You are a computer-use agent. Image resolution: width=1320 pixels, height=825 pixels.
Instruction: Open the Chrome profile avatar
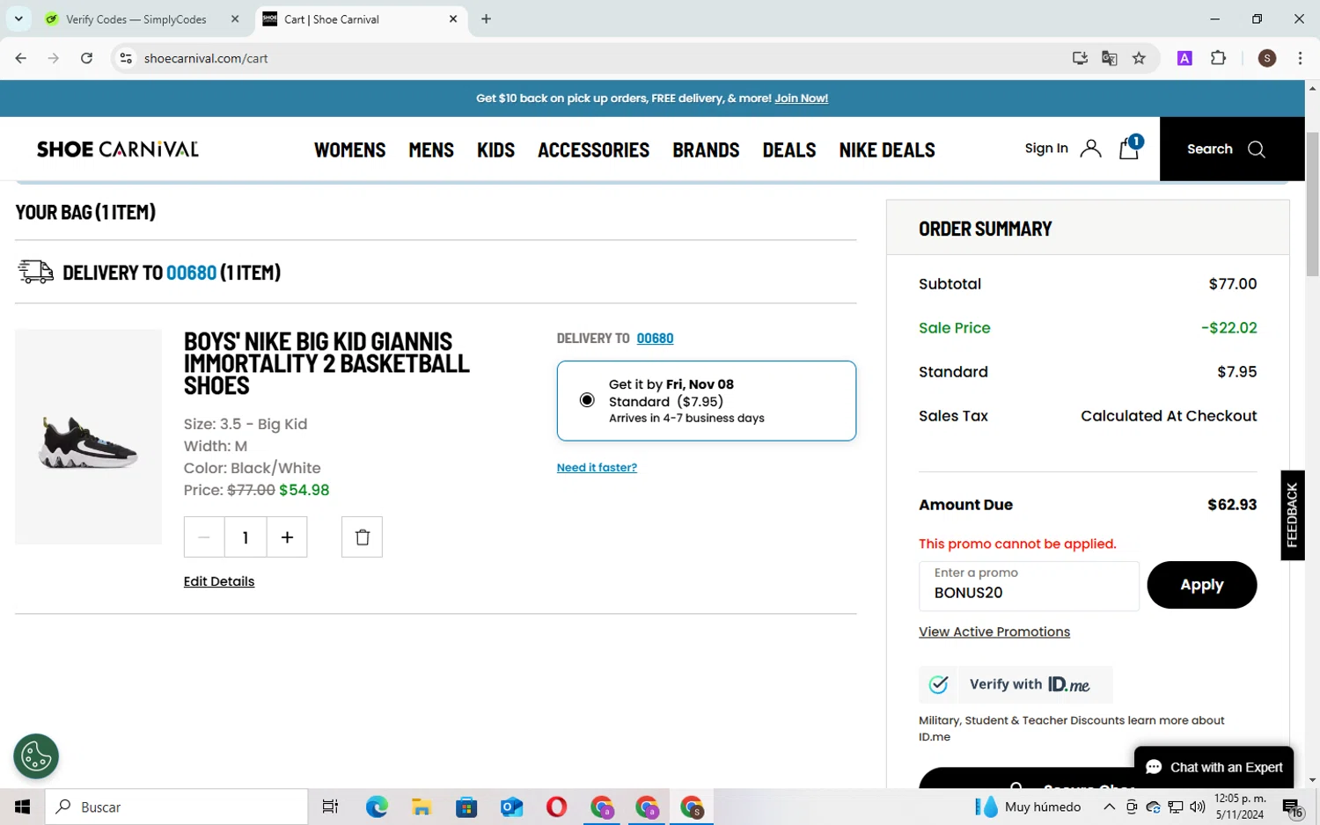click(1267, 58)
